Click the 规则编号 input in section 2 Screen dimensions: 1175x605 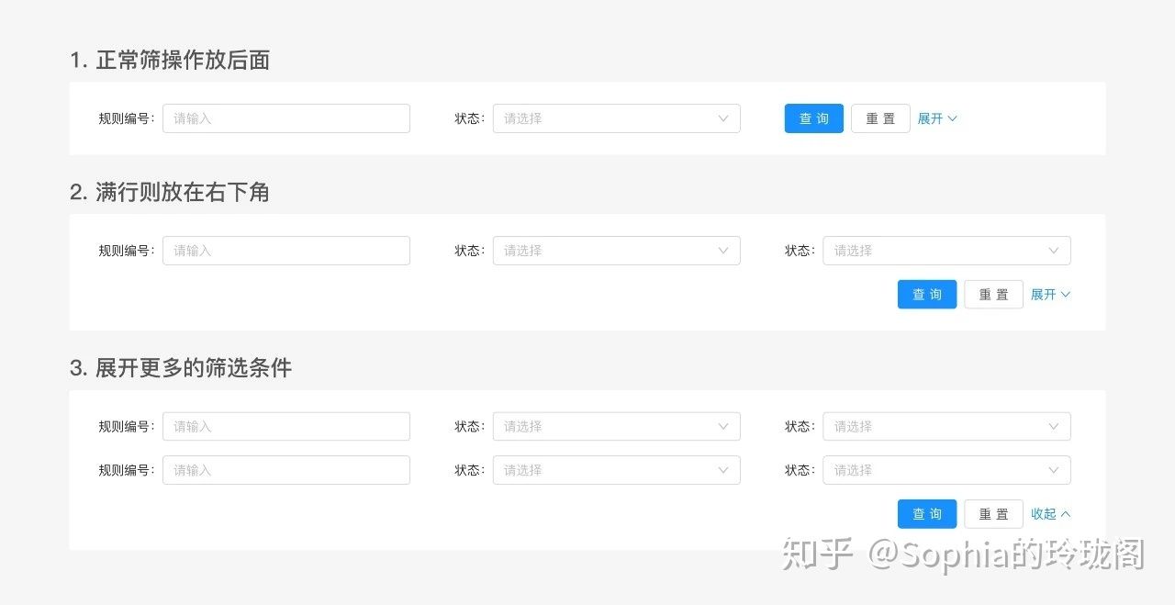pyautogui.click(x=285, y=250)
